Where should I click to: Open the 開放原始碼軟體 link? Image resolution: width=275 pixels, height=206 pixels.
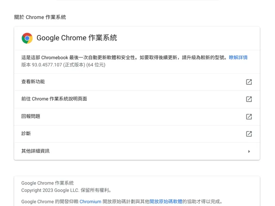pos(166,202)
